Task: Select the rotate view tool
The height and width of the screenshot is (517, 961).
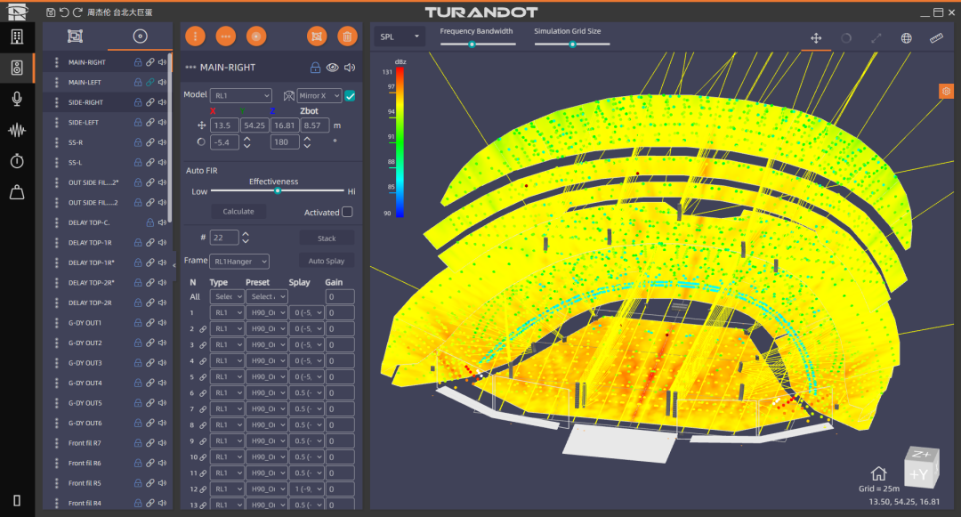Action: (846, 38)
